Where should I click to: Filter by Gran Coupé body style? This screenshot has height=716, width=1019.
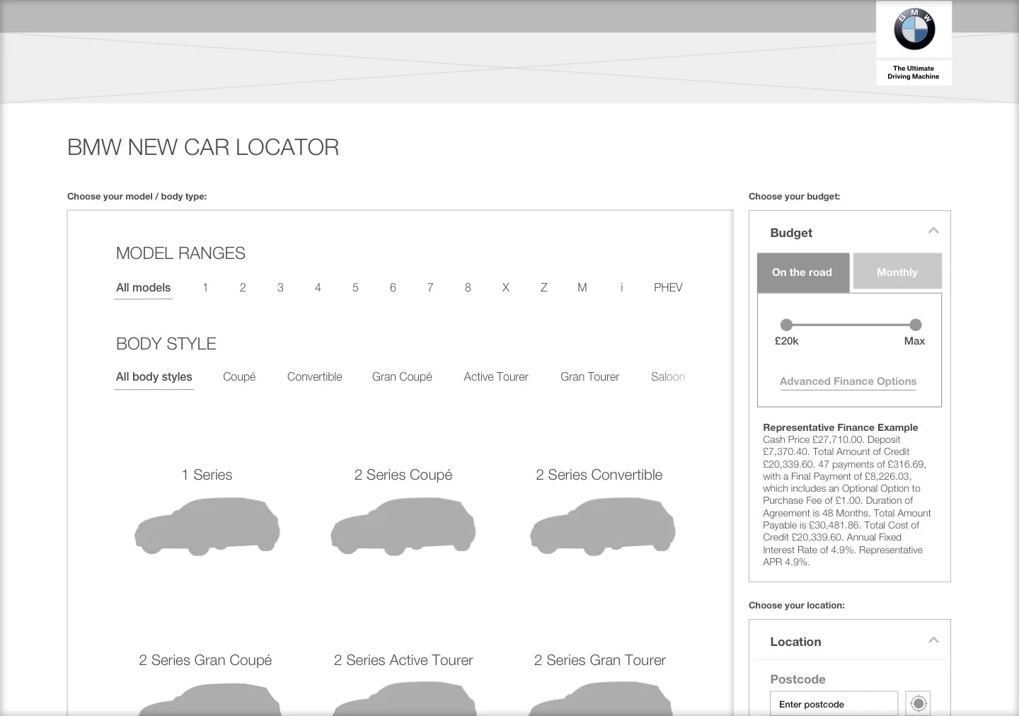point(402,376)
